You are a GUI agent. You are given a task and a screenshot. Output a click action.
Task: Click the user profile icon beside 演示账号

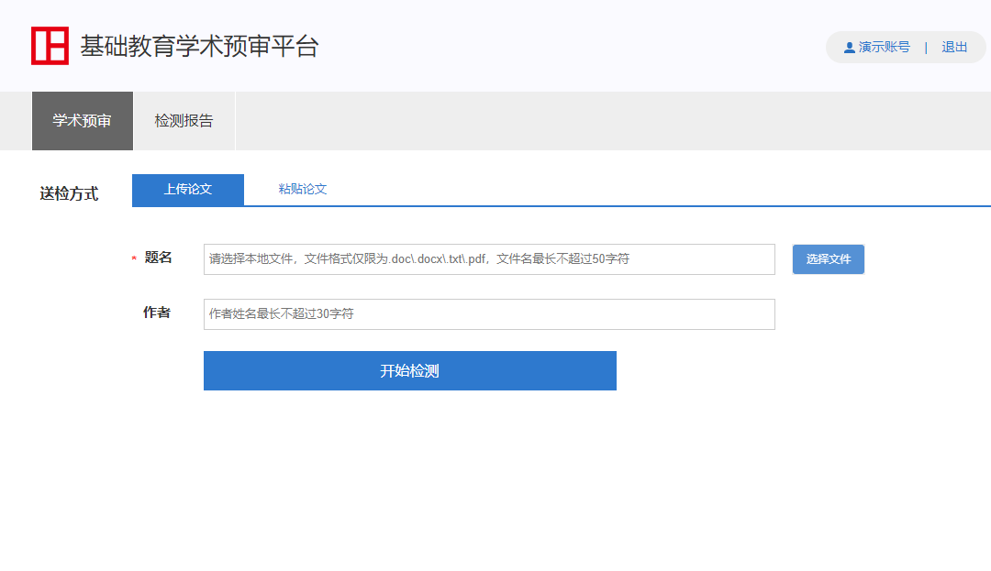click(850, 48)
